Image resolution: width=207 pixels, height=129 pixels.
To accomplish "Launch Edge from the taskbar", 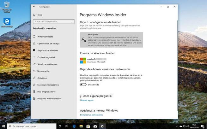I will point(74,126).
